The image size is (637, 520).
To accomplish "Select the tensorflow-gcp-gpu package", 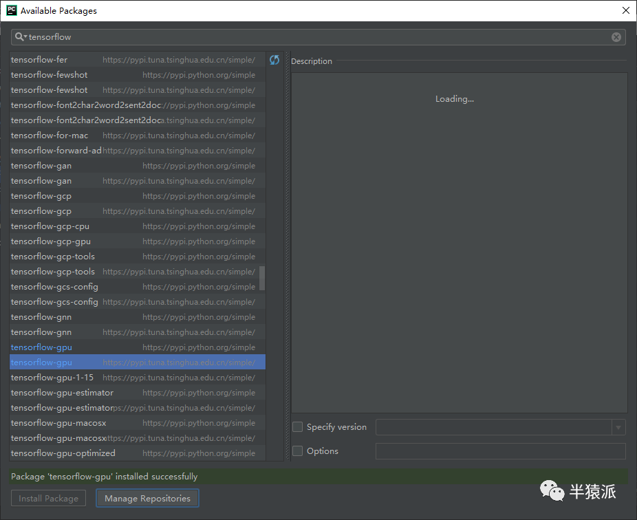I will tap(138, 241).
